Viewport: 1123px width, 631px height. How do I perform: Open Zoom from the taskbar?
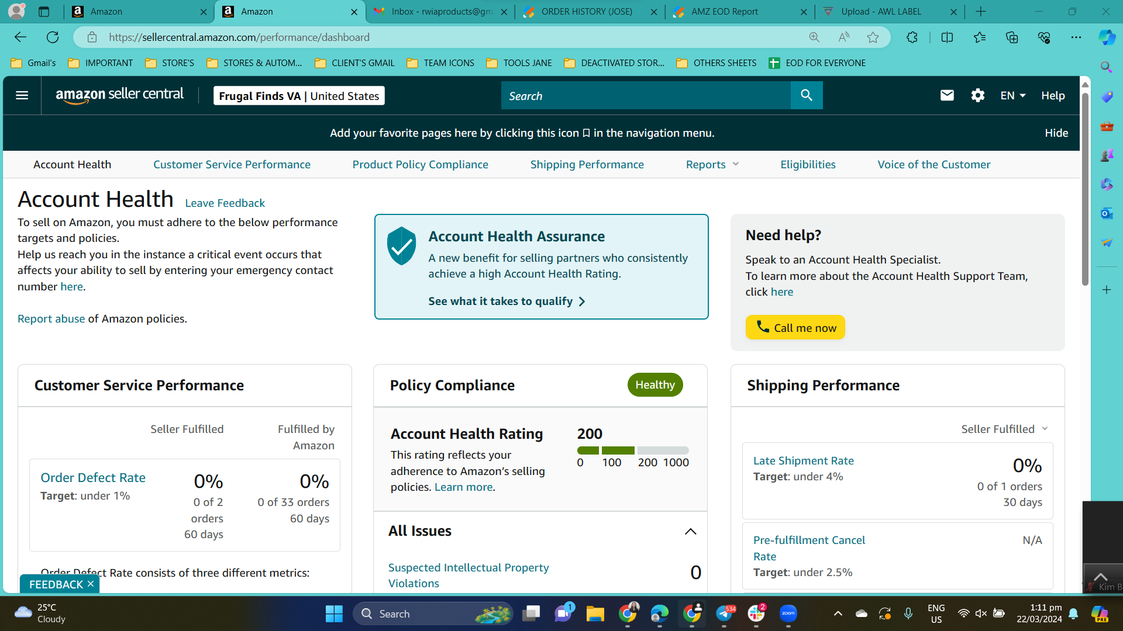pos(788,613)
